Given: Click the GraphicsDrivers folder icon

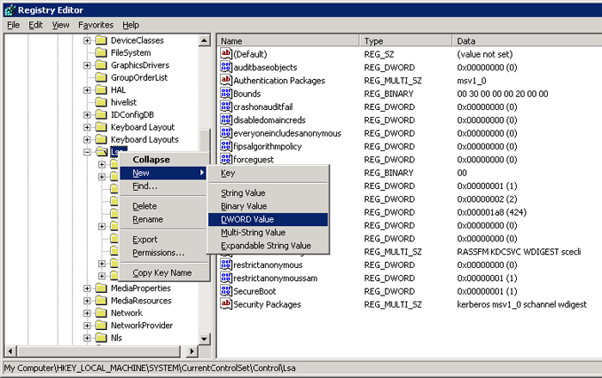Looking at the screenshot, I should point(101,65).
